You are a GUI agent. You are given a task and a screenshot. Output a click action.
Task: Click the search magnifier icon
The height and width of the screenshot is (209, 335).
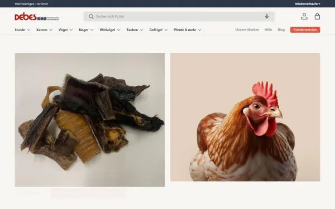[91, 16]
